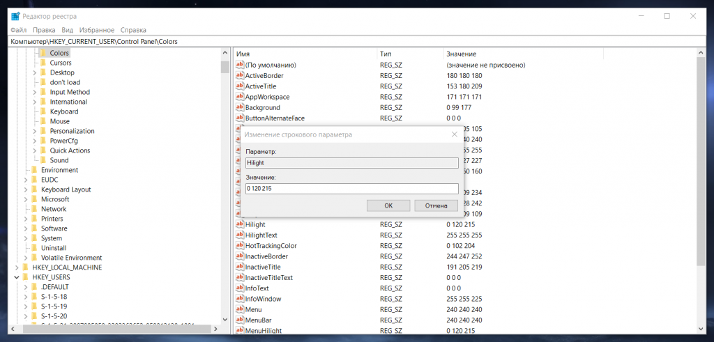714x342 pixels.
Task: Click the Registry Editor app icon in title bar
Action: tap(15, 17)
